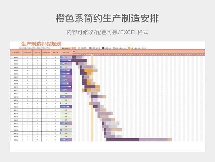Image resolution: width=215 pixels, height=162 pixels.
Task: Click the orange 完成（超出计划）百分比 legend swatch
Action: (x=129, y=48)
